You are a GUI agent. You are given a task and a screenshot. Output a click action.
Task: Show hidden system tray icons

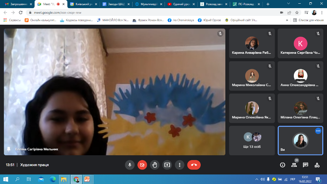coord(257,179)
